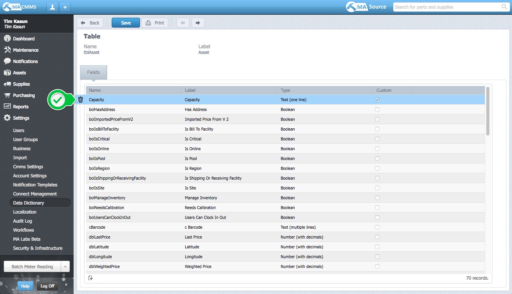512x294 pixels.
Task: Click Batch Meter Reading button
Action: tap(32, 266)
